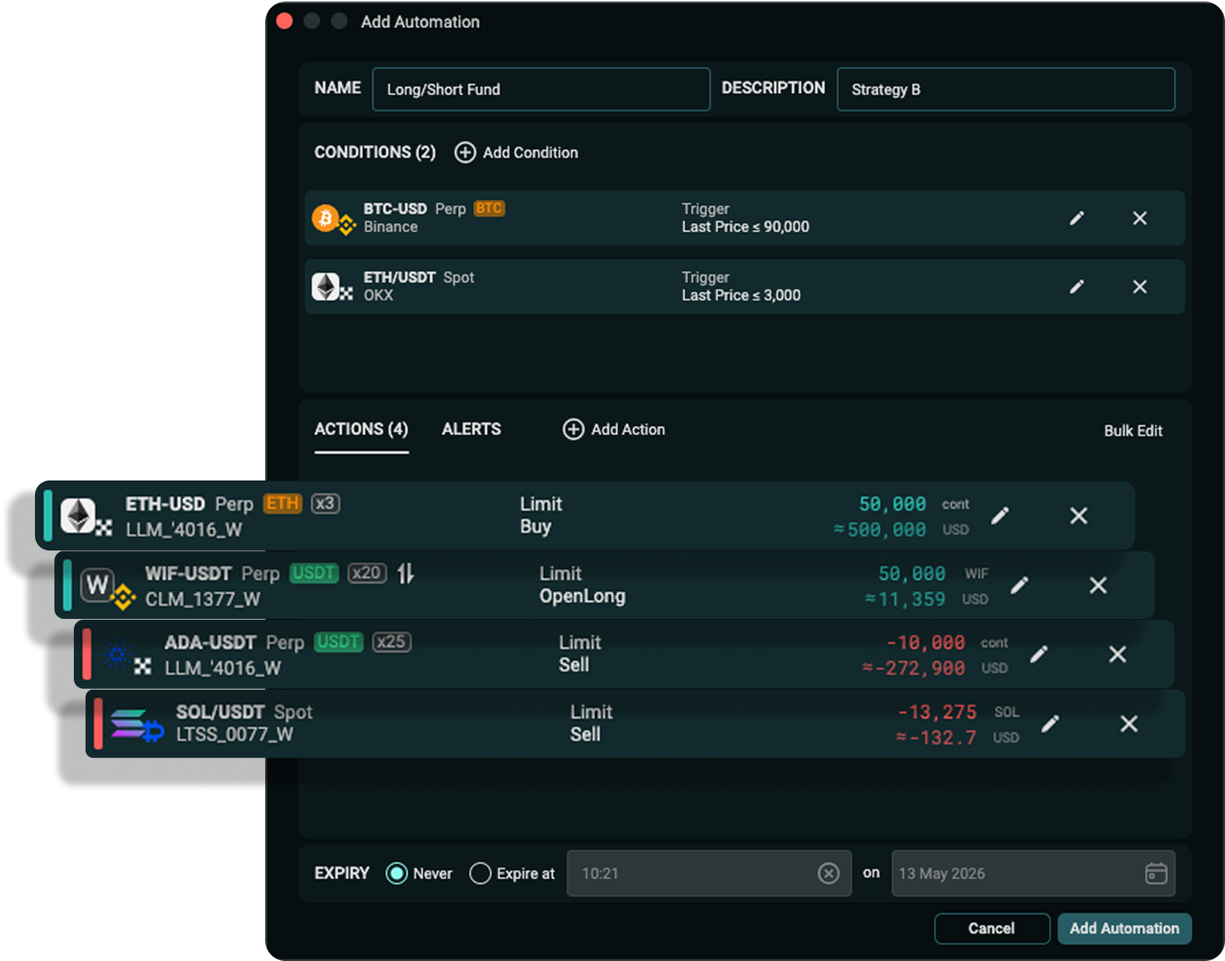Click the Add Condition label
The width and height of the screenshot is (1225, 961).
pos(530,152)
